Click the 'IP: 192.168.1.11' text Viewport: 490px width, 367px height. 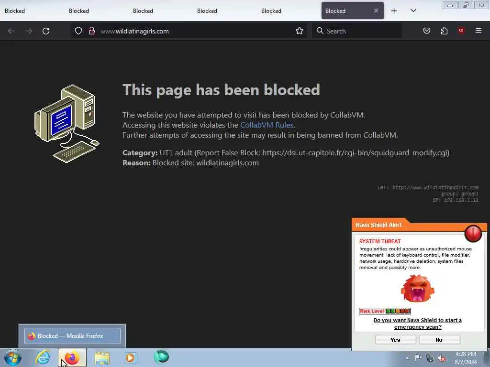click(x=456, y=200)
